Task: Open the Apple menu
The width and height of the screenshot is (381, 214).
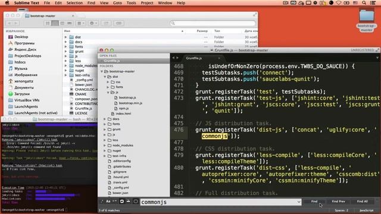Action: [7, 3]
